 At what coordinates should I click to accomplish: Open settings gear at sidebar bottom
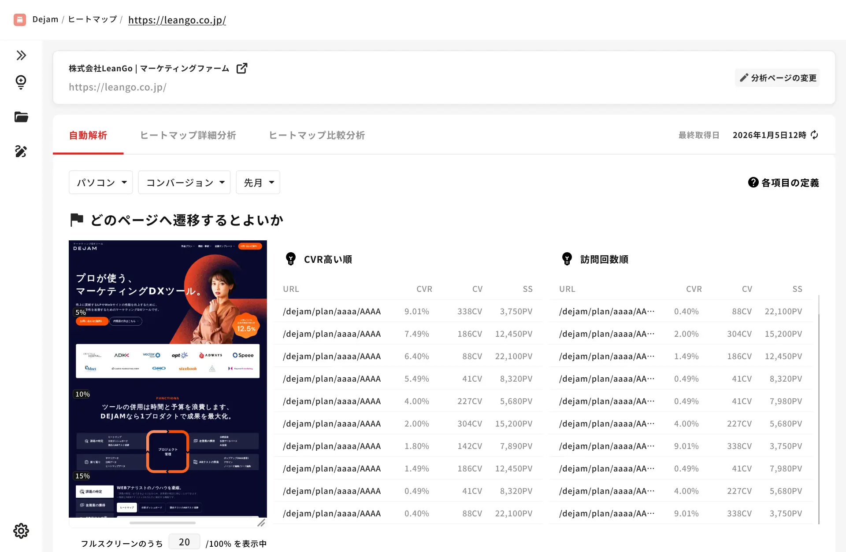(x=21, y=531)
